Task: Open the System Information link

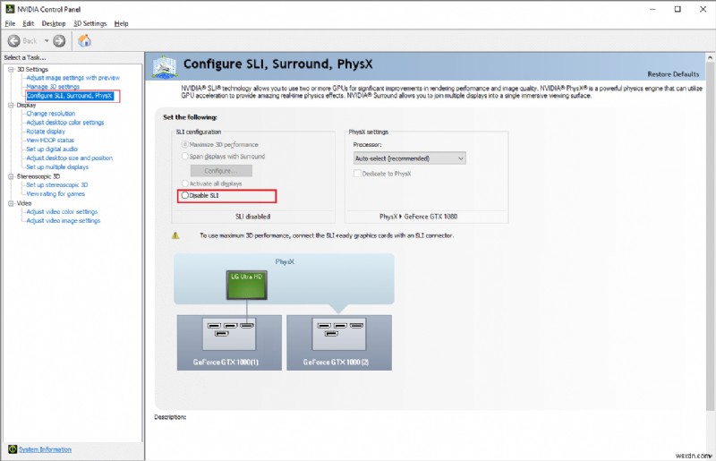Action: tap(45, 449)
